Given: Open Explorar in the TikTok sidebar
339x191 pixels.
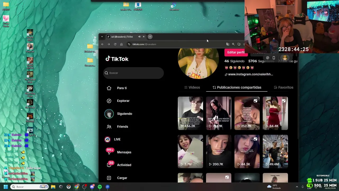Looking at the screenshot, I should click(123, 101).
